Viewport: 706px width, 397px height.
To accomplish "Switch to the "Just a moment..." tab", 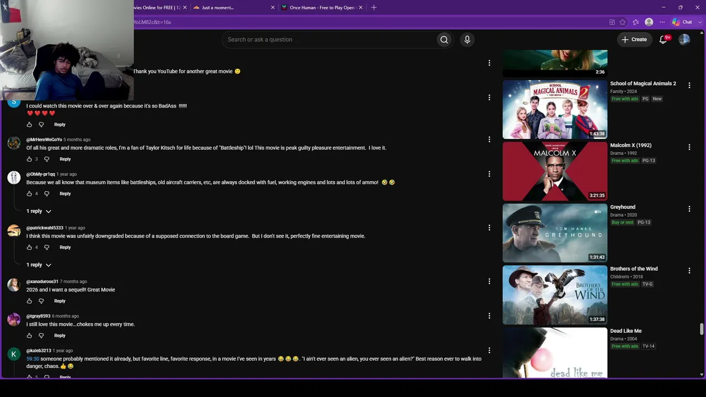I will (x=218, y=8).
